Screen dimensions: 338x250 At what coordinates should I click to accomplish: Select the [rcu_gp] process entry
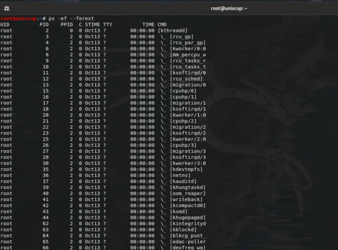click(x=182, y=36)
